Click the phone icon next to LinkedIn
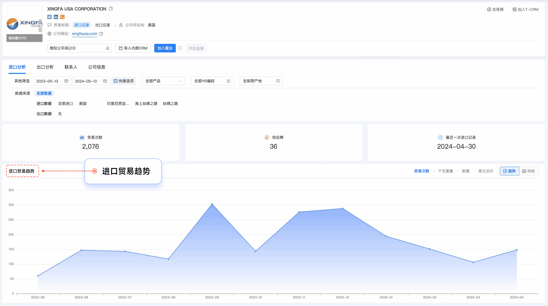 click(62, 17)
